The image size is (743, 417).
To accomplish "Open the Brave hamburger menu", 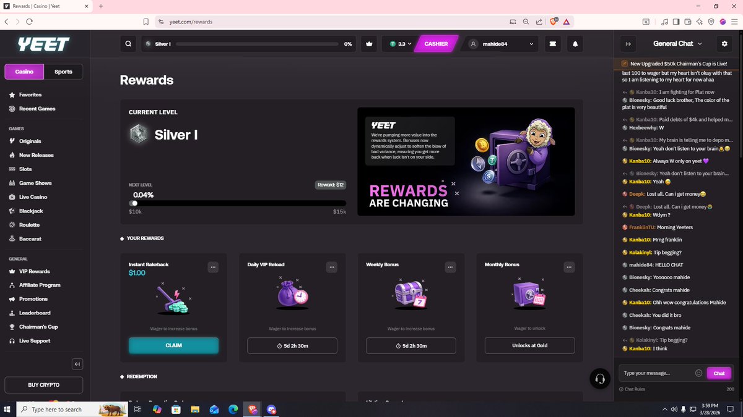I will (734, 22).
